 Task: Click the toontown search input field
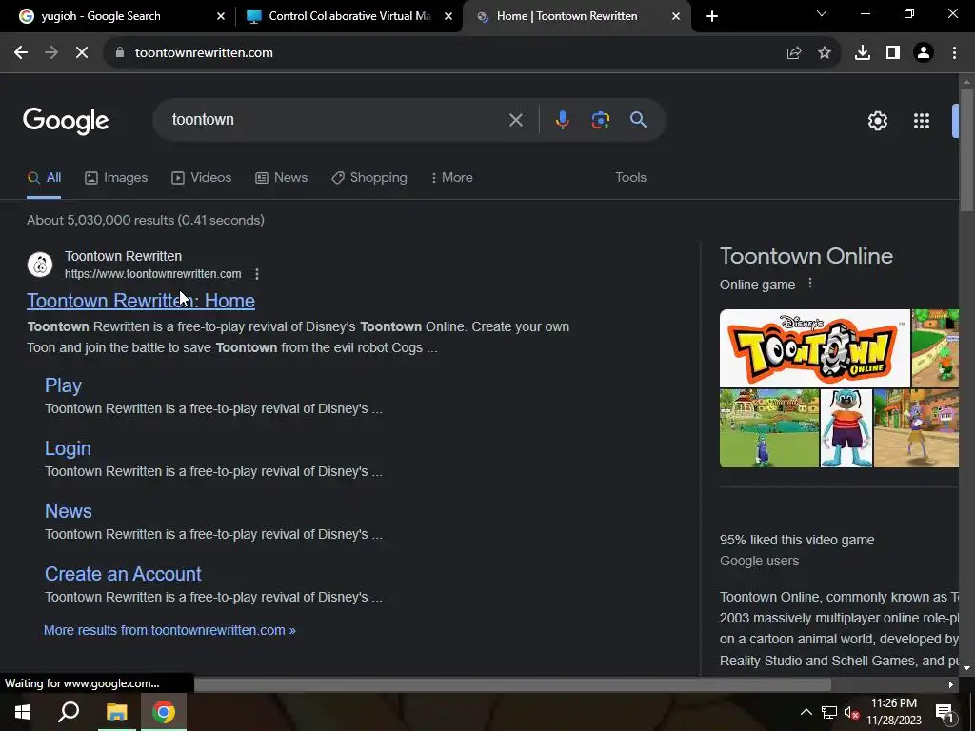point(336,120)
